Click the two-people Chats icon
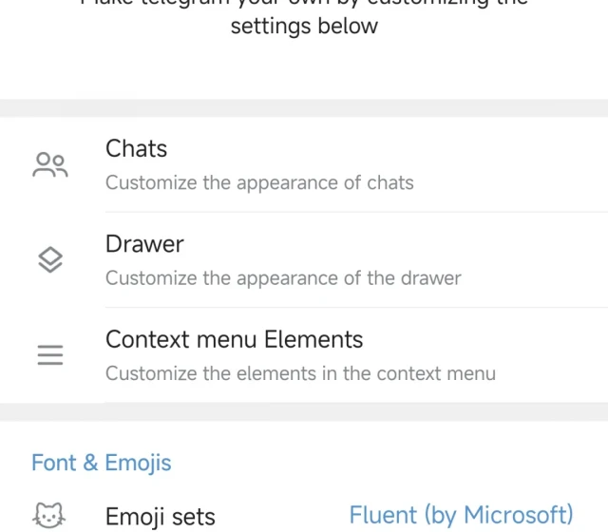This screenshot has height=532, width=608. tap(49, 165)
